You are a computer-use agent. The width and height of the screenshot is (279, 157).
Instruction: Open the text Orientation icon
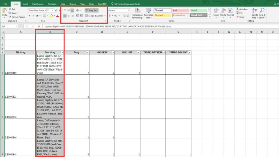pyautogui.click(x=78, y=10)
